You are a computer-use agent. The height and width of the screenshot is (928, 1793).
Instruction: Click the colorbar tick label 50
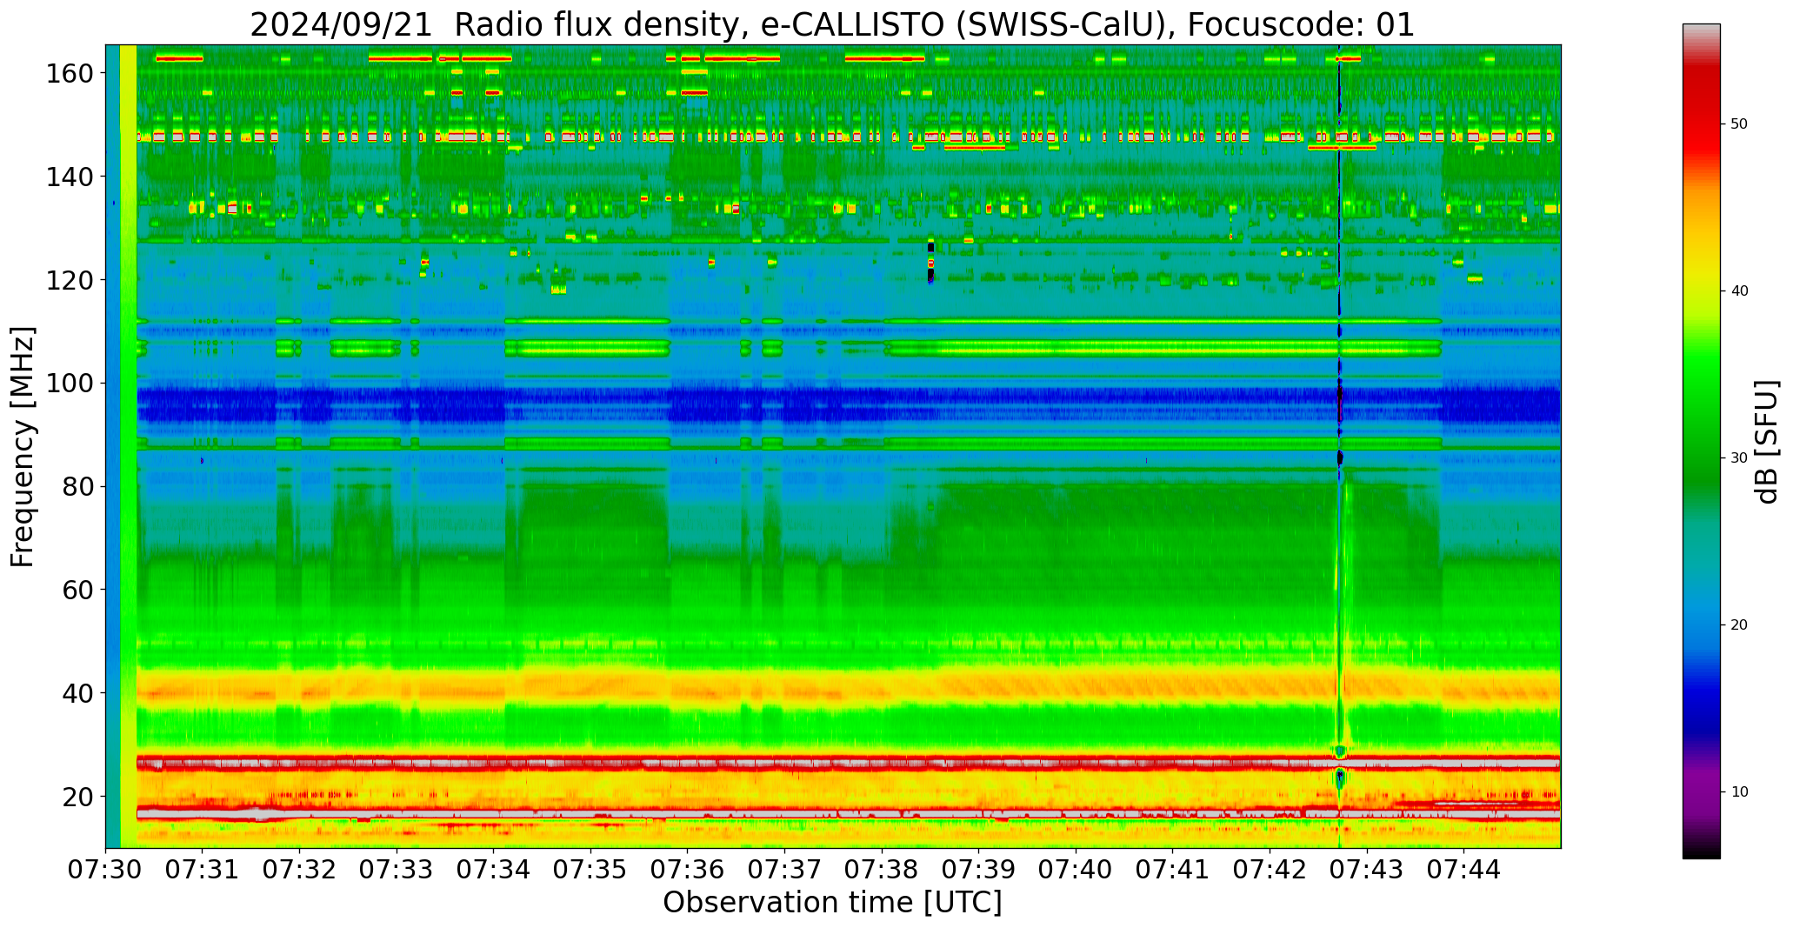tap(1739, 124)
